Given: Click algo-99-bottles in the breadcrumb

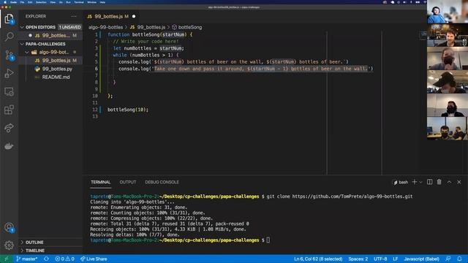Looking at the screenshot, I should click(105, 27).
